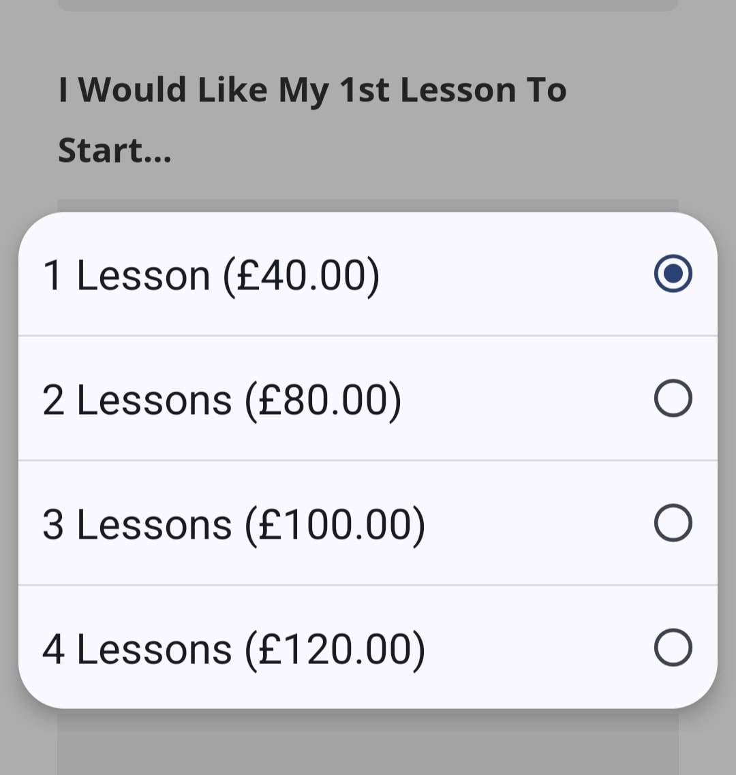Image resolution: width=736 pixels, height=775 pixels.
Task: Click the "1 Lesson" option label
Action: pyautogui.click(x=126, y=276)
